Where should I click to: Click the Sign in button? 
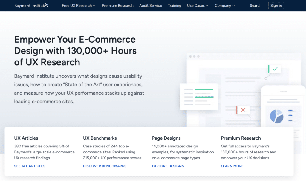[276, 6]
